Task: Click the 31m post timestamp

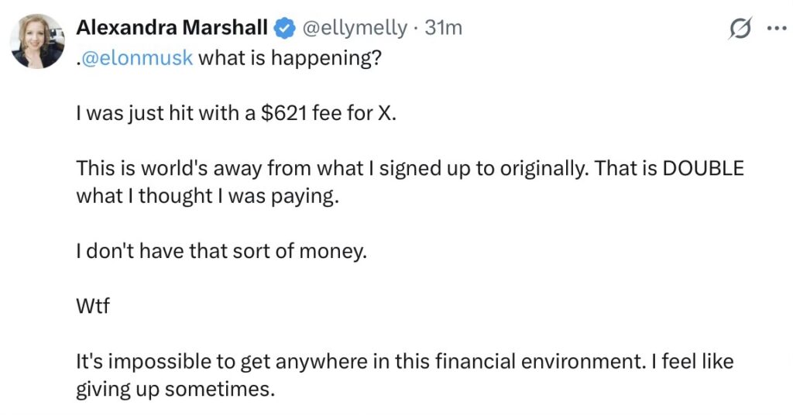Action: (x=444, y=29)
